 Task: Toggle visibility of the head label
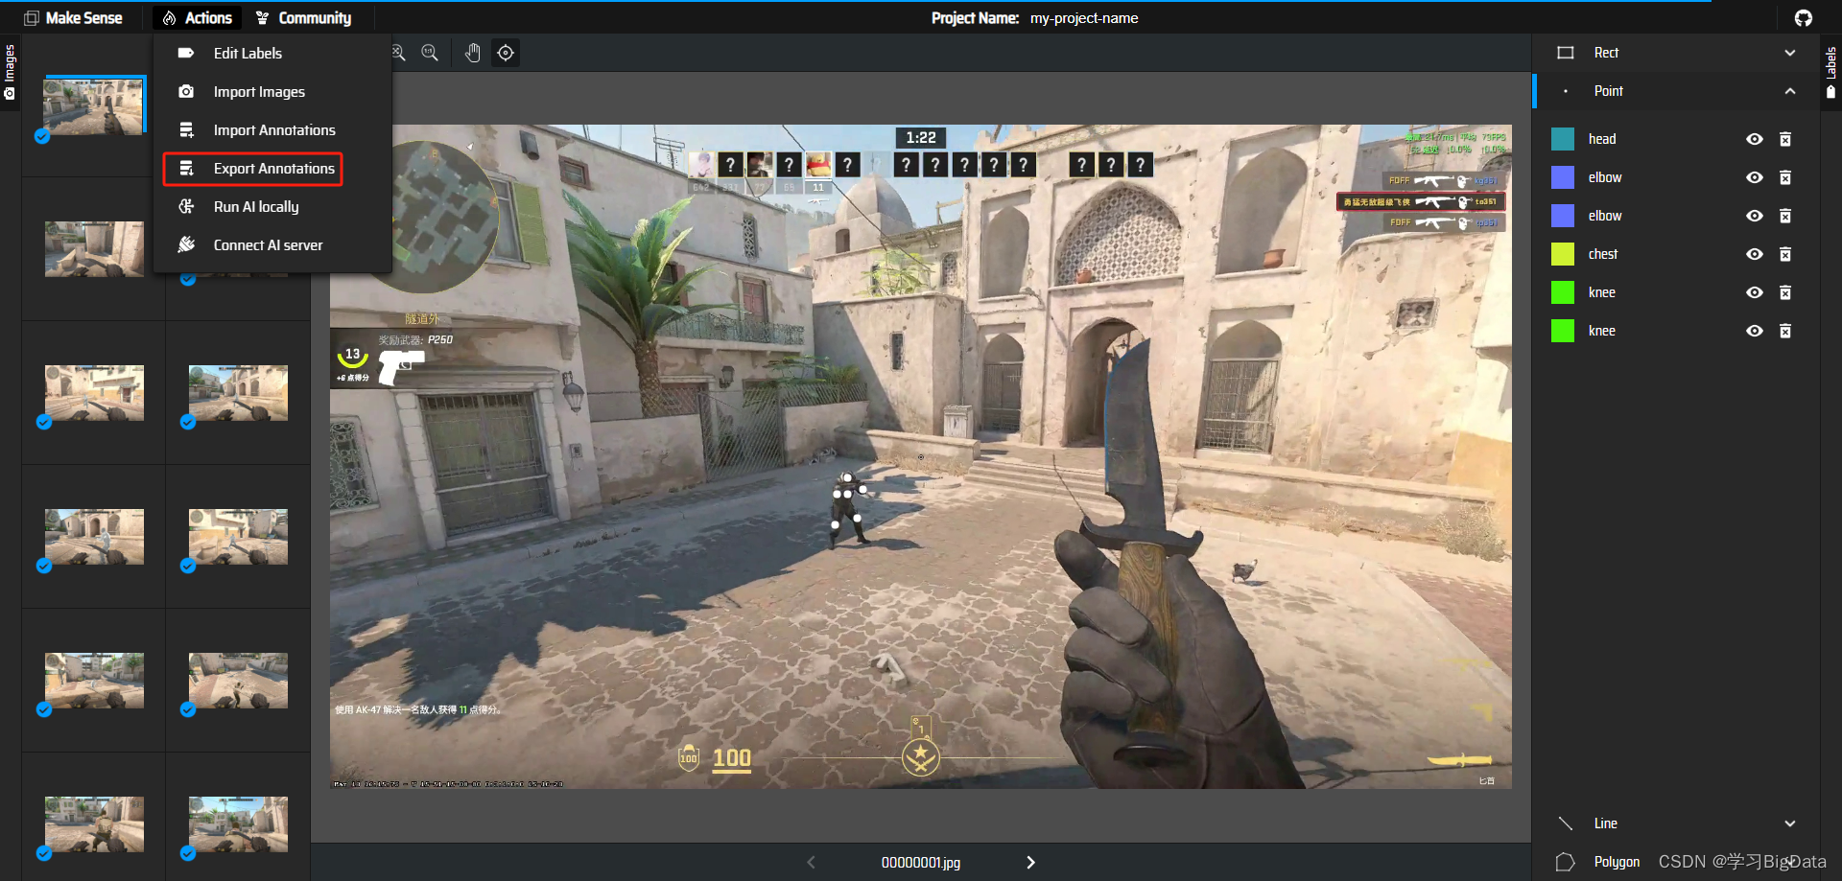point(1755,139)
